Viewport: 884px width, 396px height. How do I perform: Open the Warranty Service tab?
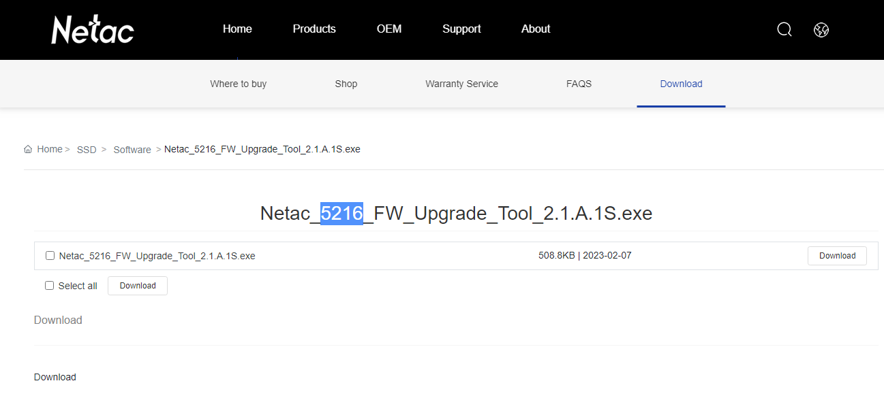[x=461, y=83]
